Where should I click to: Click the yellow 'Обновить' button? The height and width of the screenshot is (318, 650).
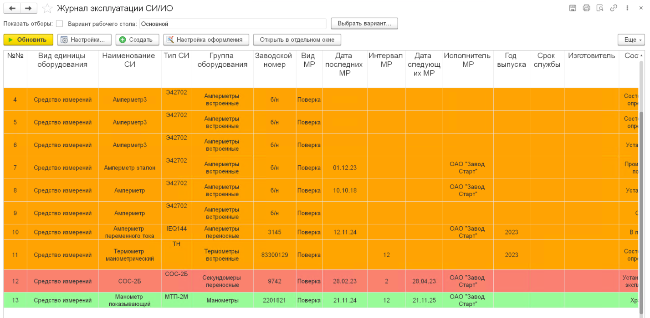[28, 40]
